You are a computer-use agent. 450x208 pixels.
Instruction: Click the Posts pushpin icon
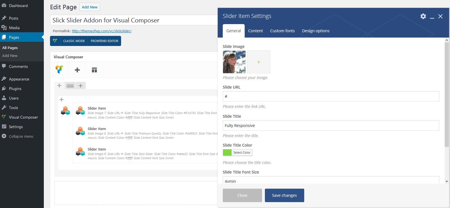click(4, 18)
